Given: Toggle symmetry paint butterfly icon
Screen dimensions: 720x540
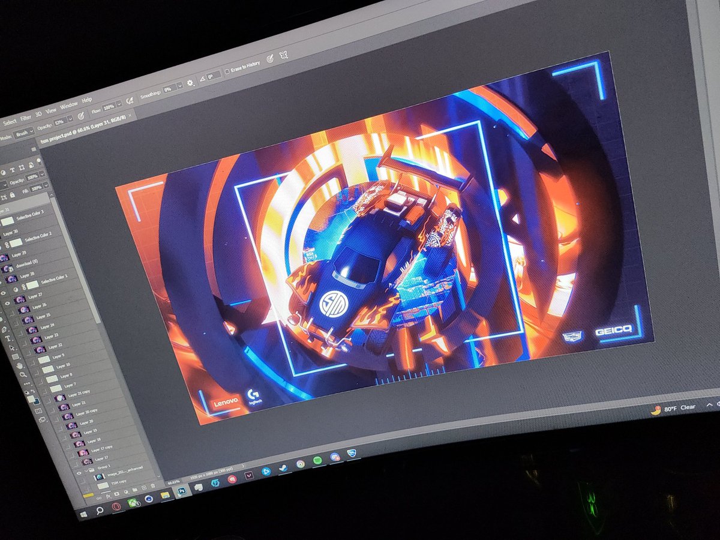Looking at the screenshot, I should tap(284, 55).
